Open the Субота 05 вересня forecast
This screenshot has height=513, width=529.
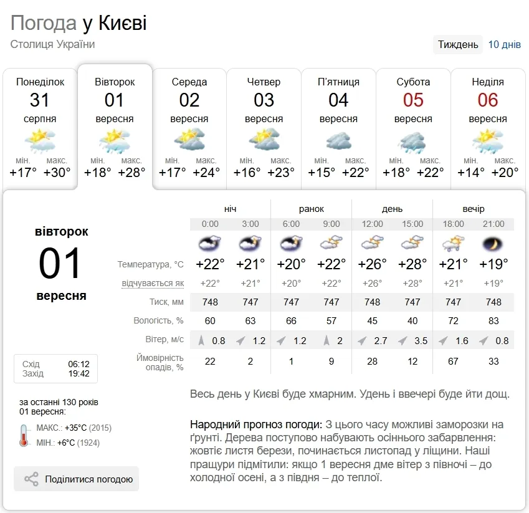[x=413, y=129]
